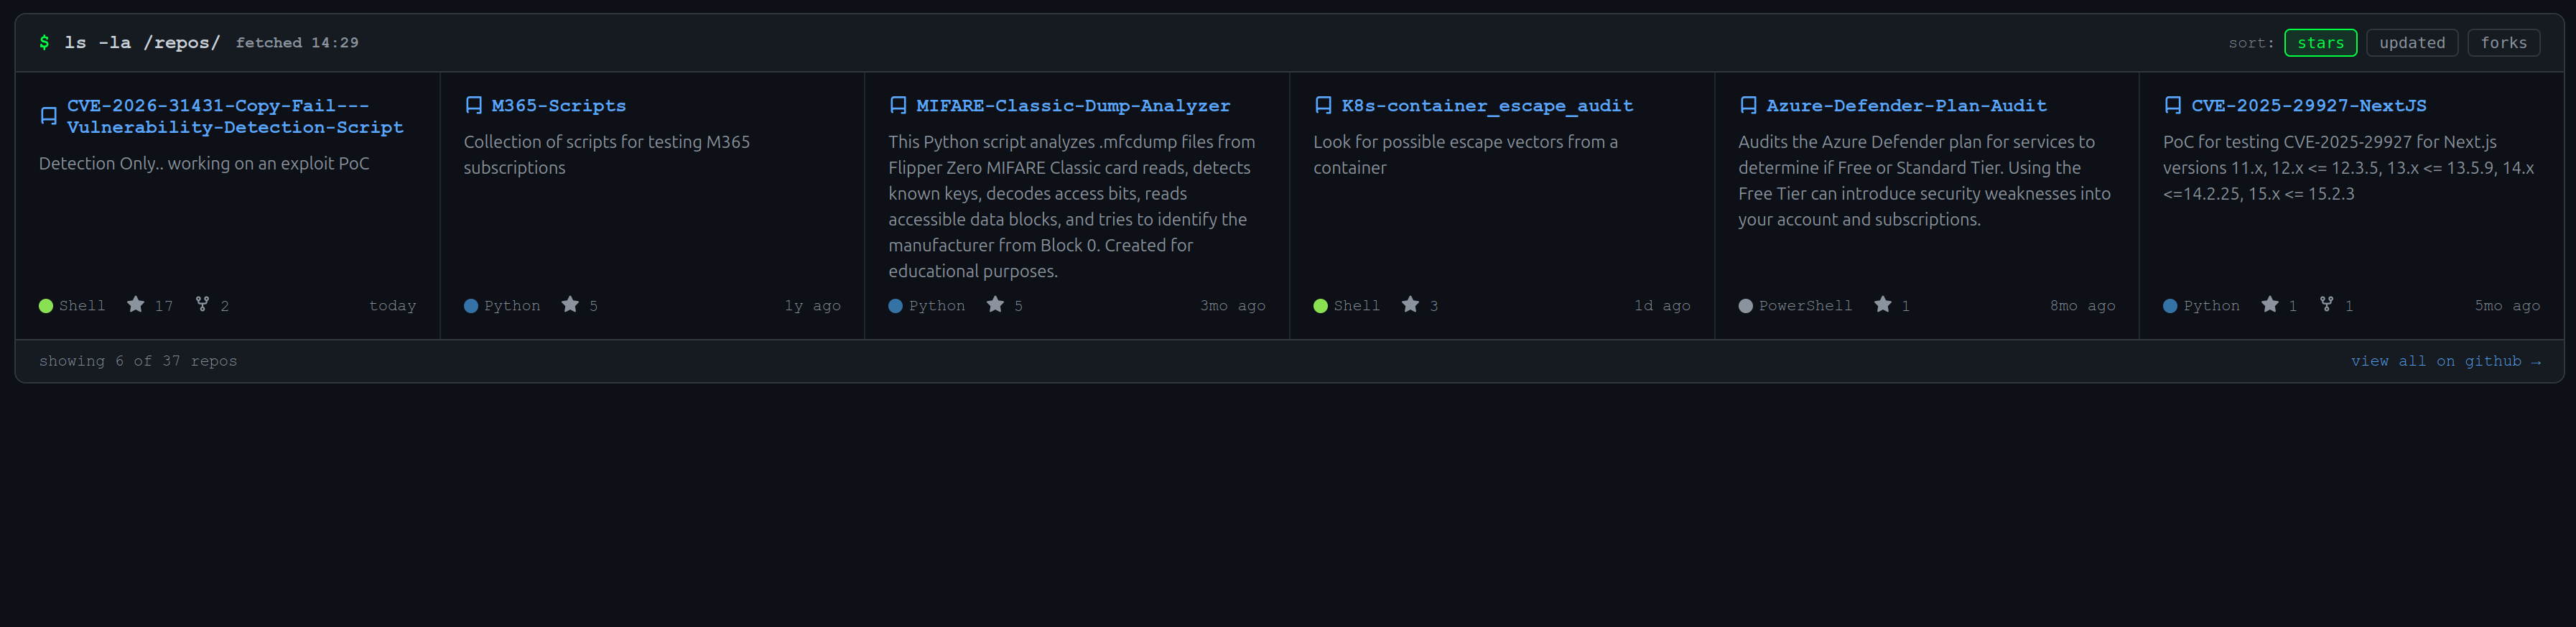Click the "1d ago" updated label
The image size is (2576, 627).
click(x=1662, y=306)
